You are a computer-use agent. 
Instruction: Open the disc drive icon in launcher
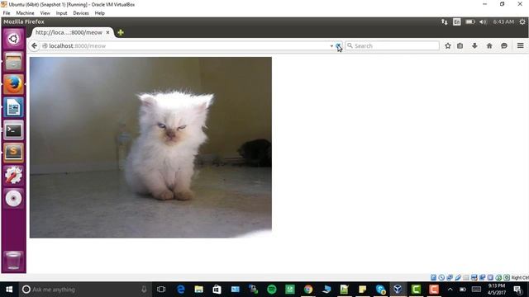tap(13, 198)
